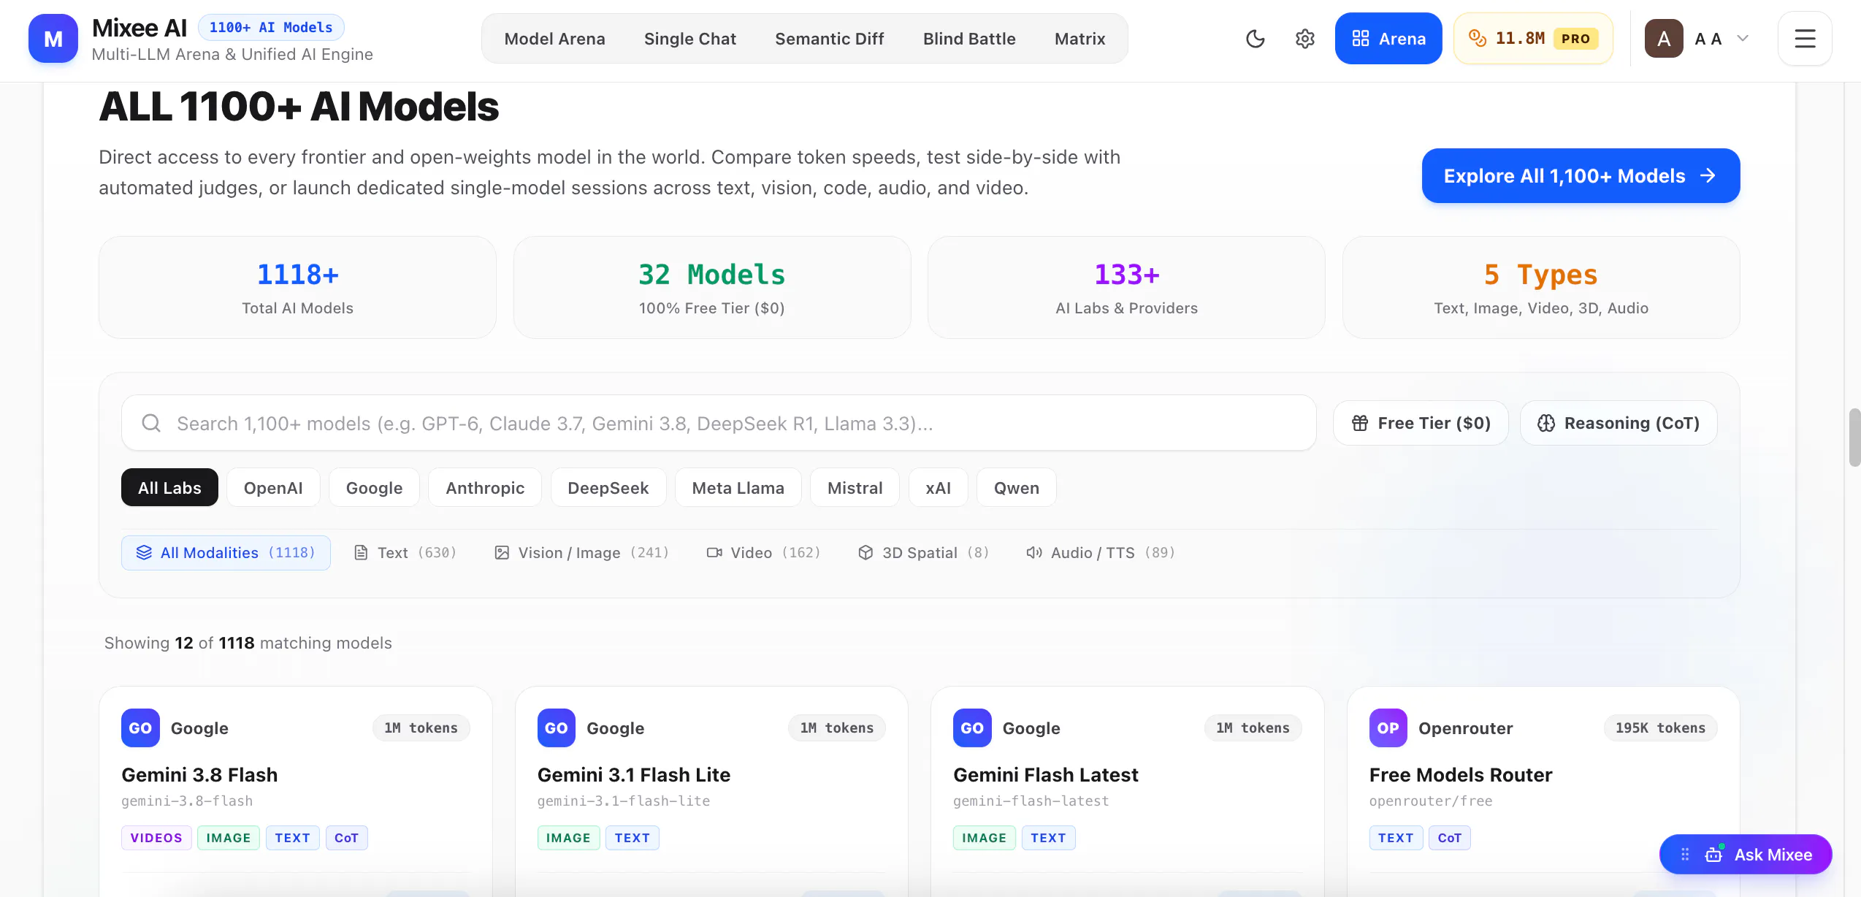Open the Matrix tab
Screen dimensions: 1861x897
coord(1080,39)
